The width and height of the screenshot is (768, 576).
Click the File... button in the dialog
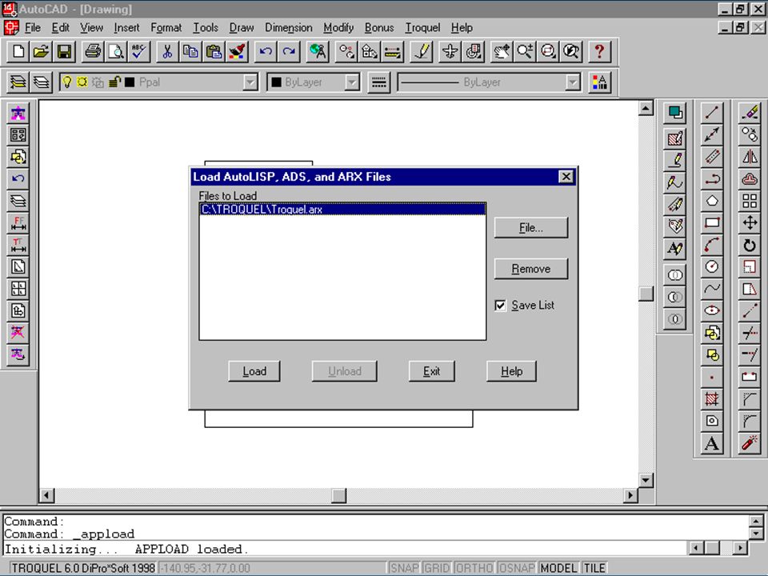531,228
